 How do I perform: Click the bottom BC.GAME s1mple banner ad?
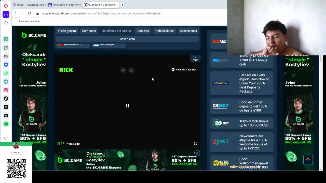(x=127, y=160)
